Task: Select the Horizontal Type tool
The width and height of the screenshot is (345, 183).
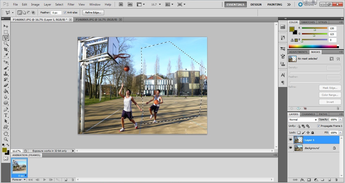Action: coord(6,115)
